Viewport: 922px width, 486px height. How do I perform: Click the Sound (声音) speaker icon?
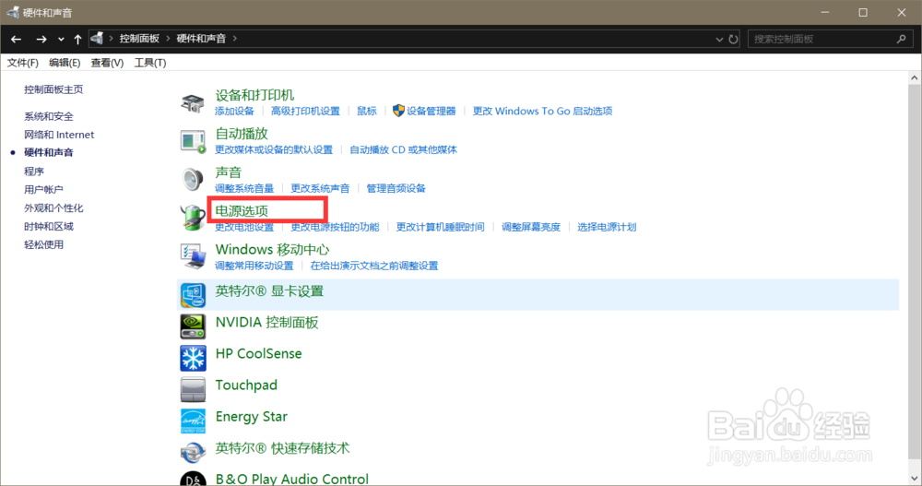tap(193, 180)
